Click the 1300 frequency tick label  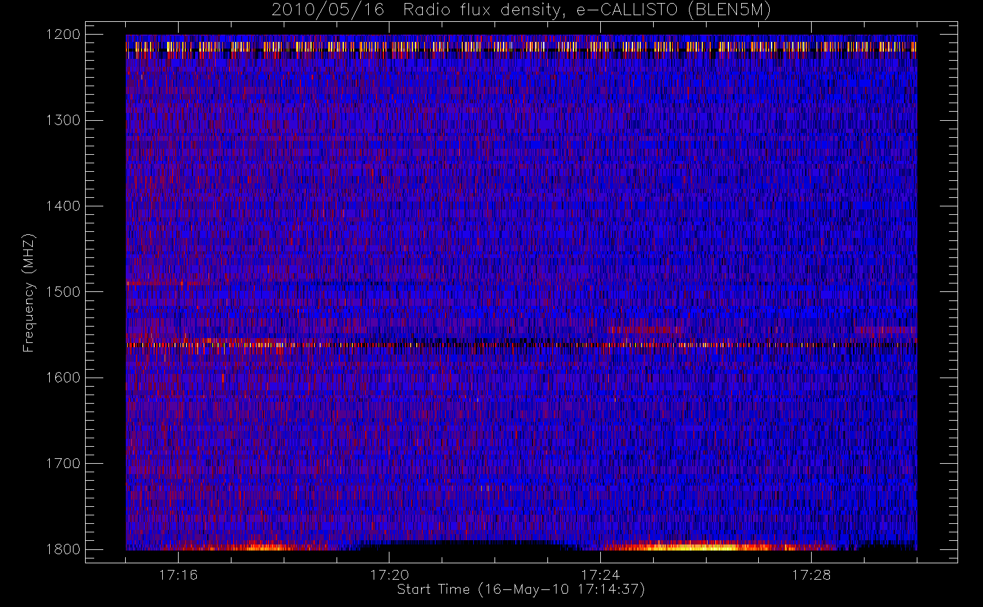point(63,120)
